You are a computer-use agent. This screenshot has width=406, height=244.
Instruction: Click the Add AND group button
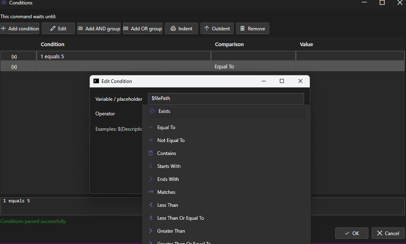[99, 28]
